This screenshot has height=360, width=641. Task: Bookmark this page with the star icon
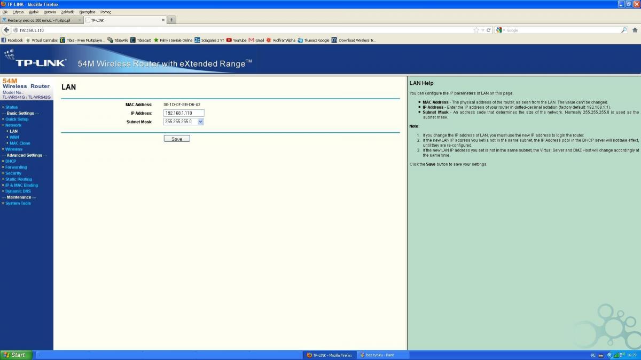pyautogui.click(x=476, y=30)
